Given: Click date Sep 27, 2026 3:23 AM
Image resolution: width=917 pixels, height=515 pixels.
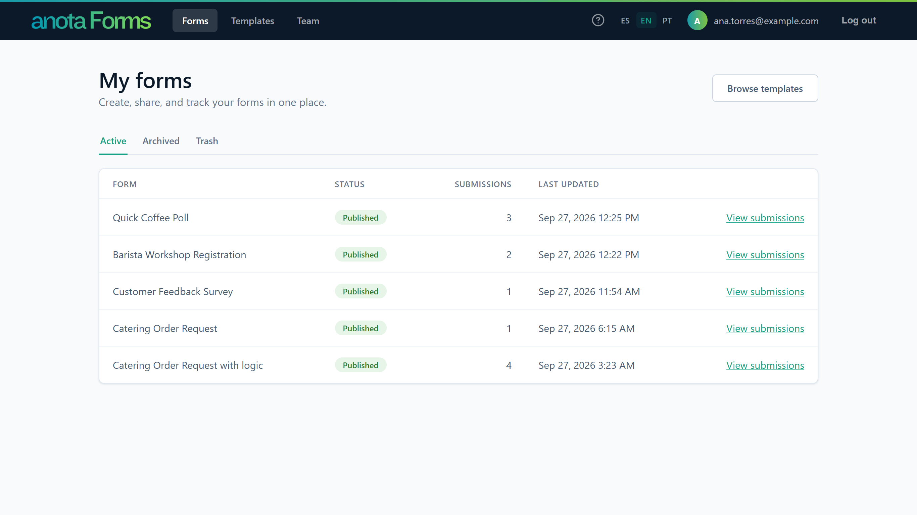Looking at the screenshot, I should coord(586,365).
